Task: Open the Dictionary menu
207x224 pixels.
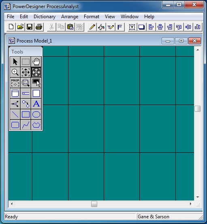Action: tap(45, 17)
